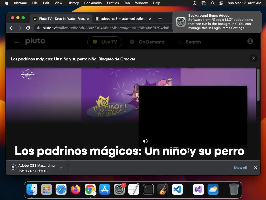This screenshot has width=266, height=200.
Task: Open the Apple menu
Action: tap(7, 3)
